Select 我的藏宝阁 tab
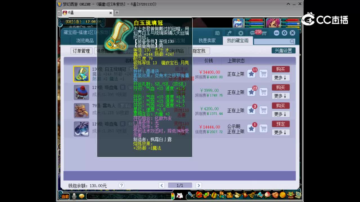This screenshot has height=202, width=360. point(238,41)
